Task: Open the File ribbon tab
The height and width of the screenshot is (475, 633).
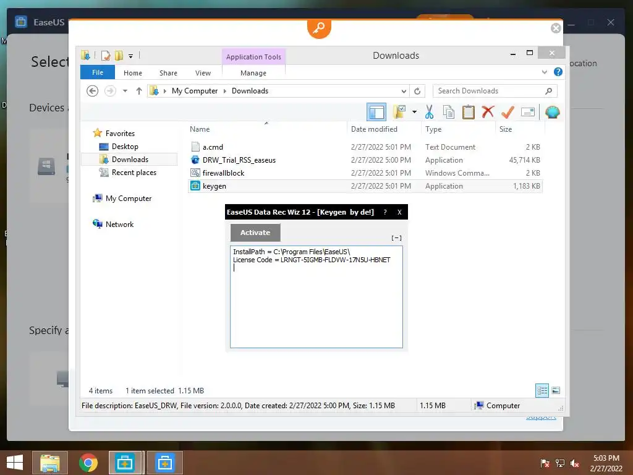Action: tap(98, 72)
